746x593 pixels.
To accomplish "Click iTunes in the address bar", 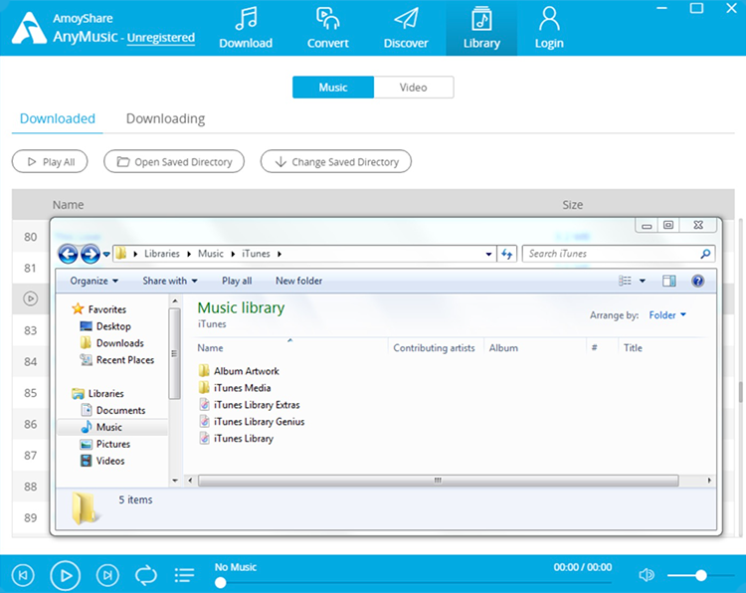I will tap(256, 254).
